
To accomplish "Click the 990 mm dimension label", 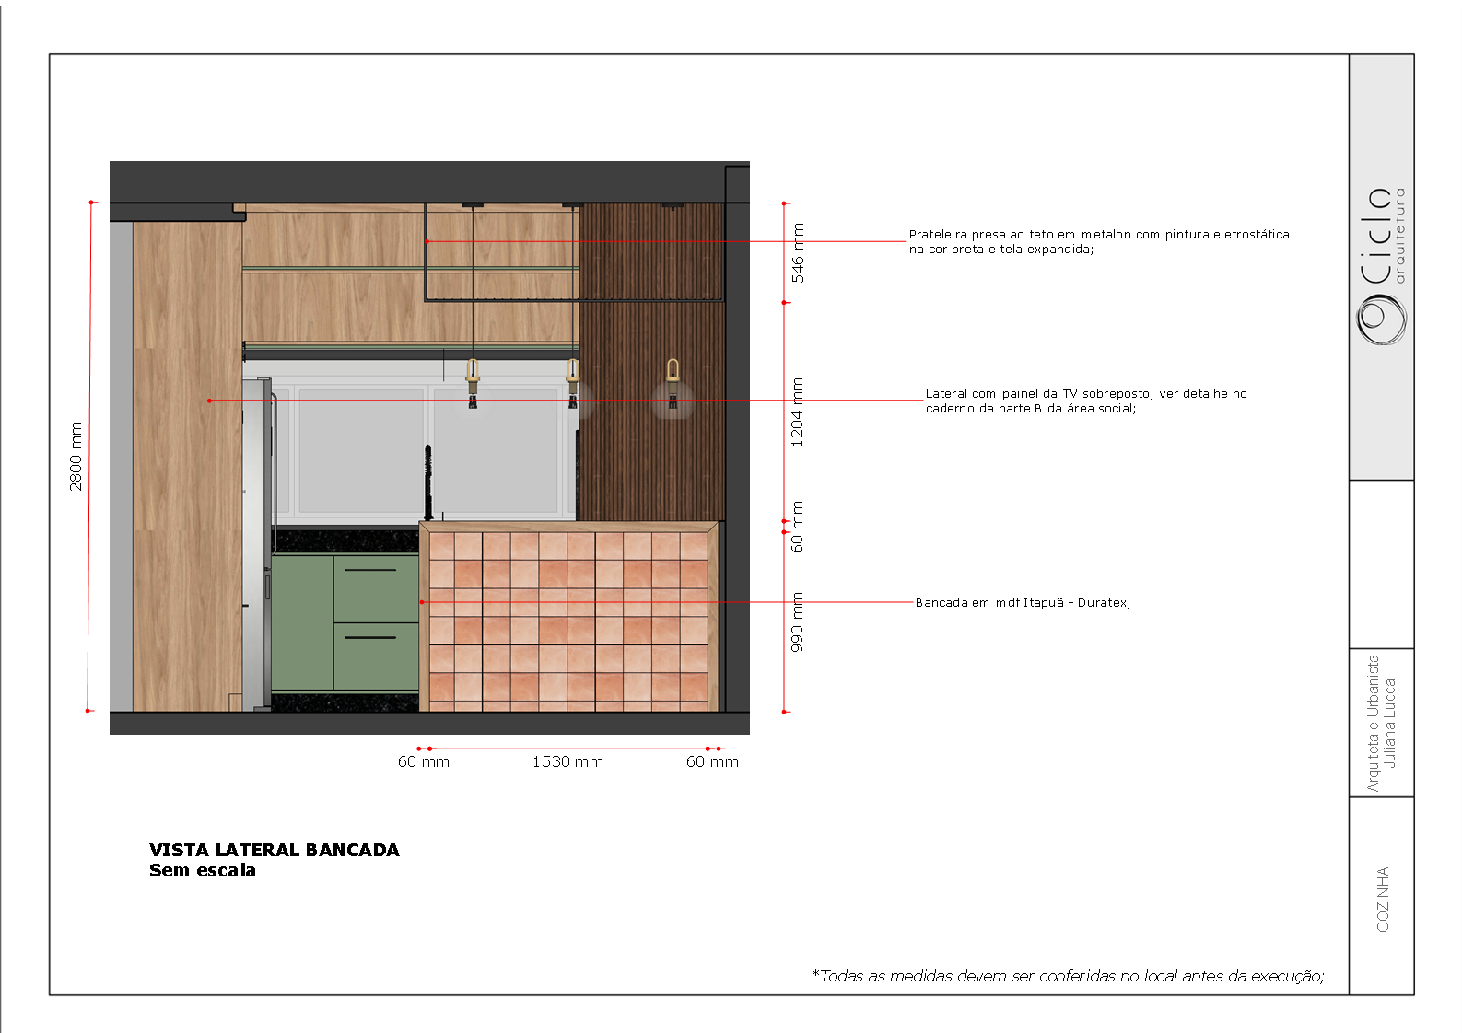I will (x=798, y=621).
